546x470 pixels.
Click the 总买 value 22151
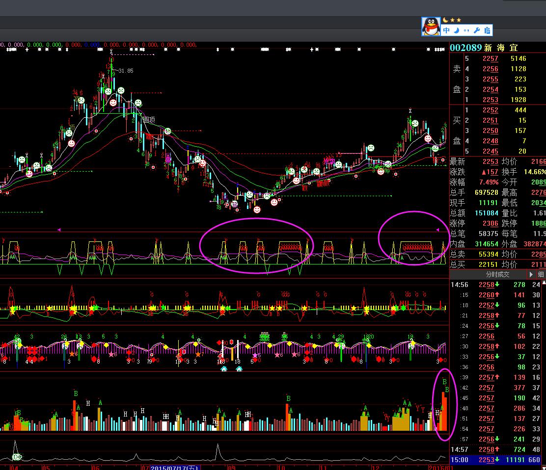click(489, 264)
